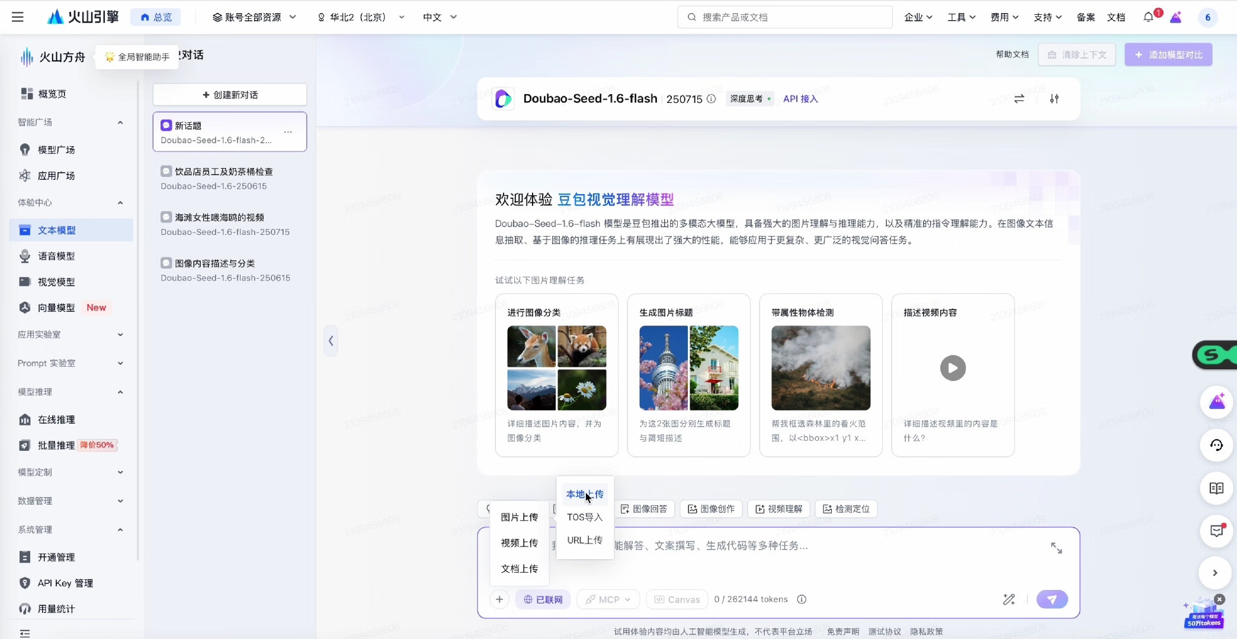Collapse the conversation list panel arrow
Image resolution: width=1237 pixels, height=639 pixels.
click(331, 341)
